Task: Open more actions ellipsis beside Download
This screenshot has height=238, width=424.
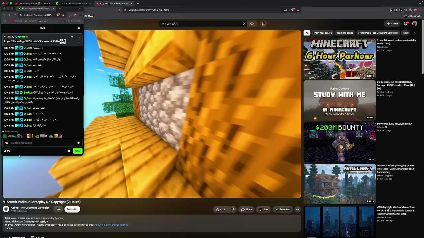Action: (297, 209)
